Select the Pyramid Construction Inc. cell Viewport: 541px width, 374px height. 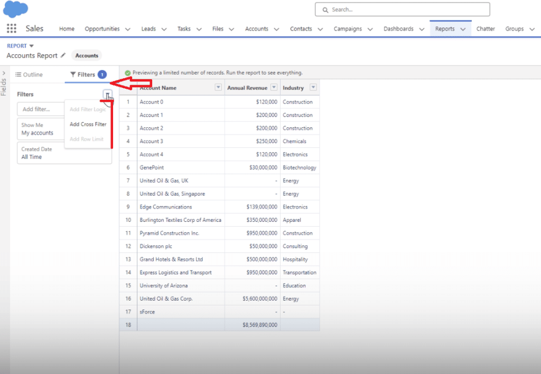point(181,233)
